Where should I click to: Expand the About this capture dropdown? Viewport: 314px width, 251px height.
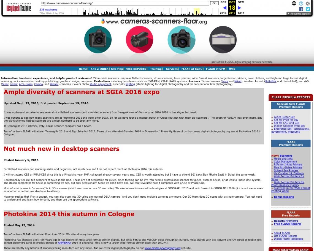coord(298,13)
